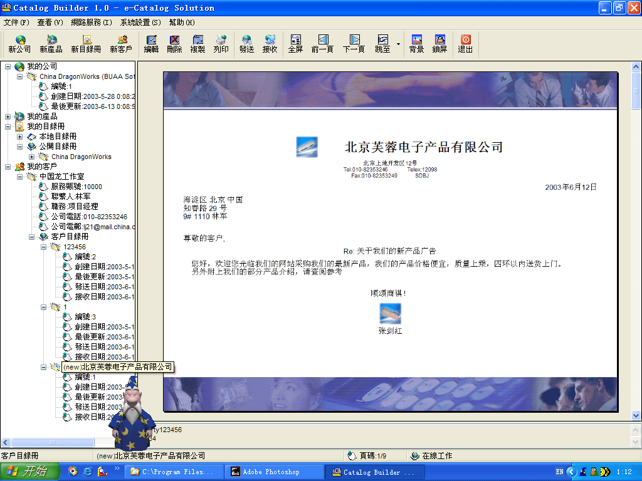Click the catalog view scroll-up arrow
The height and width of the screenshot is (481, 642).
pyautogui.click(x=636, y=66)
